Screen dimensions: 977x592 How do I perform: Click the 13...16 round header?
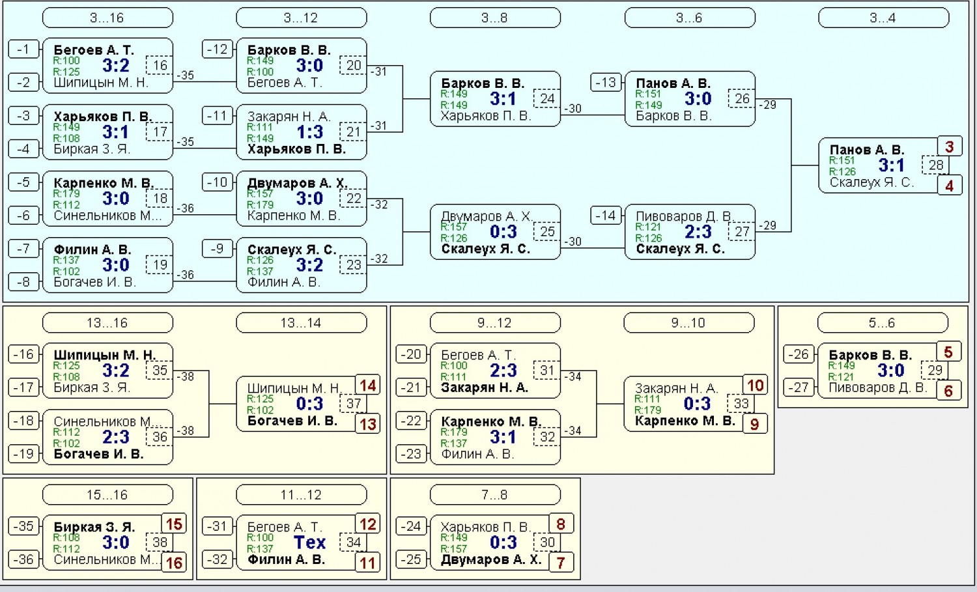(x=107, y=322)
